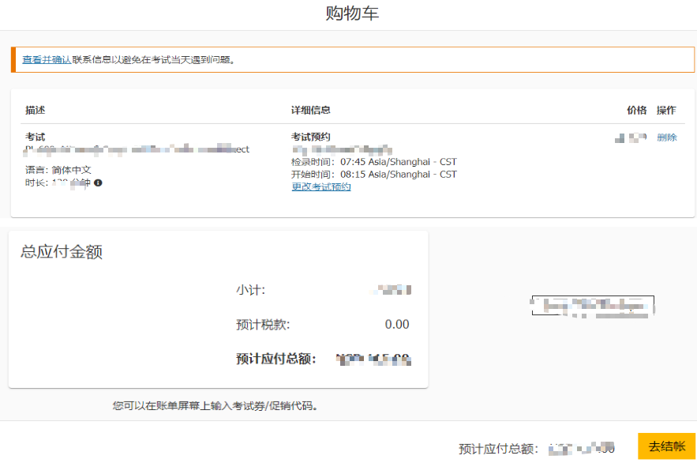
Task: Click the voucher/promo code notice text
Action: 215,406
